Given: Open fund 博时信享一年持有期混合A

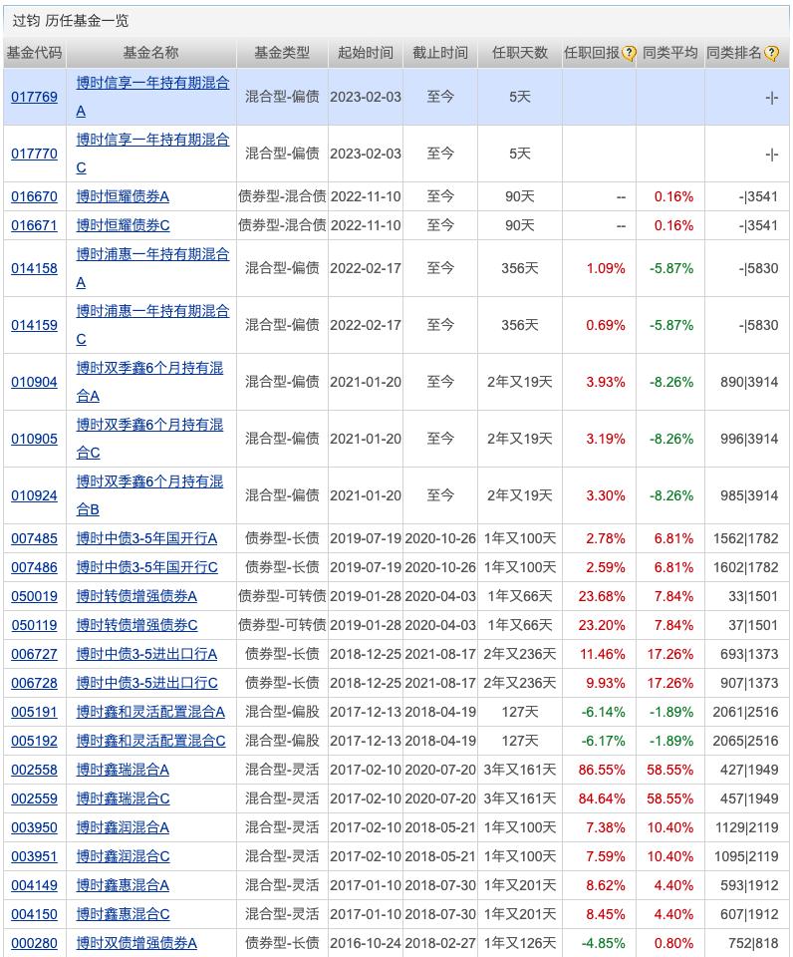Looking at the screenshot, I should pos(152,97).
